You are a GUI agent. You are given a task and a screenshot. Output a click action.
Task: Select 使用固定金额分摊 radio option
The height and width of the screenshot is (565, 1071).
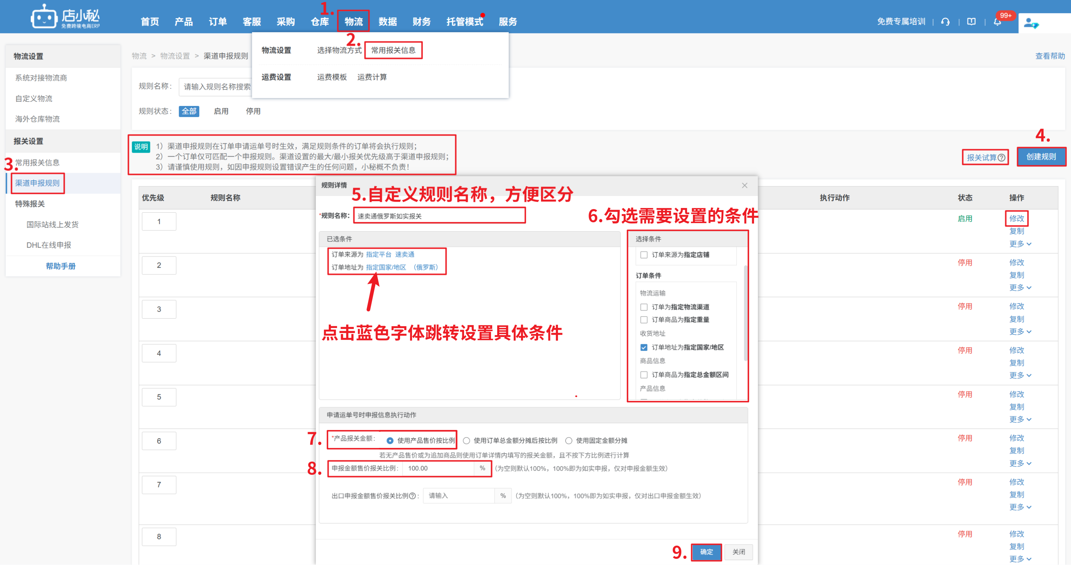coord(569,441)
